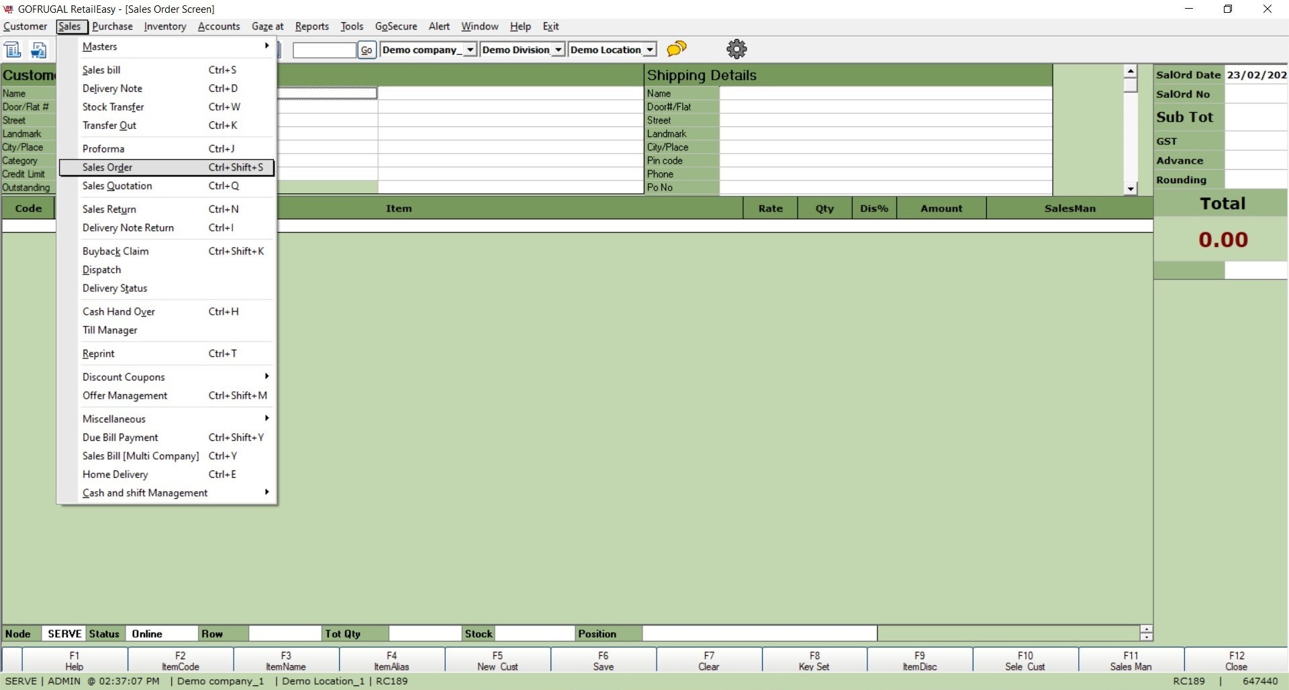Open the Gaze at menu

[268, 26]
